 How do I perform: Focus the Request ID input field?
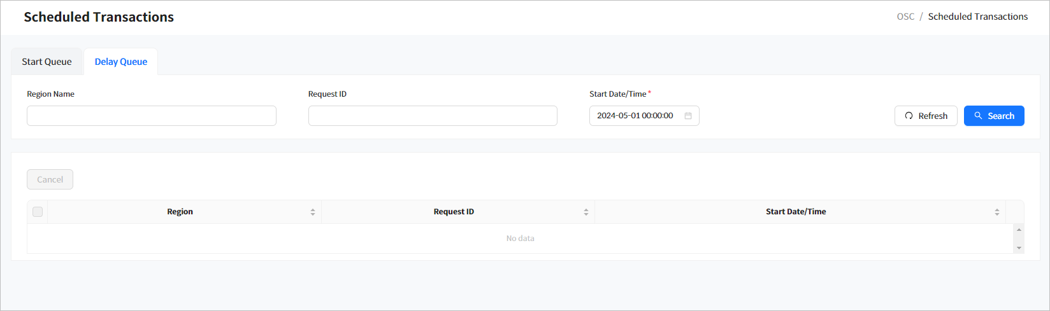click(x=433, y=116)
